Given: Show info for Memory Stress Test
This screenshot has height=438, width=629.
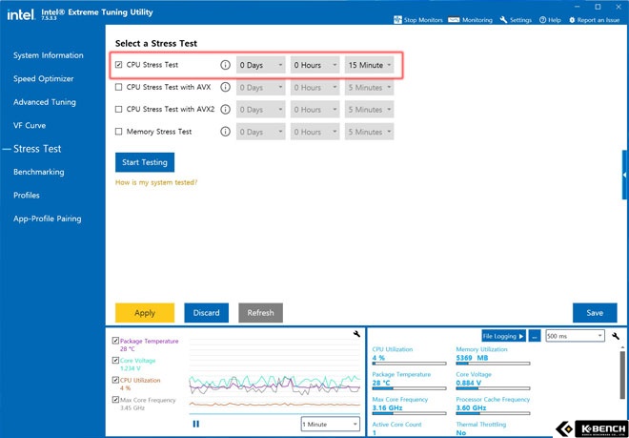Looking at the screenshot, I should 226,132.
